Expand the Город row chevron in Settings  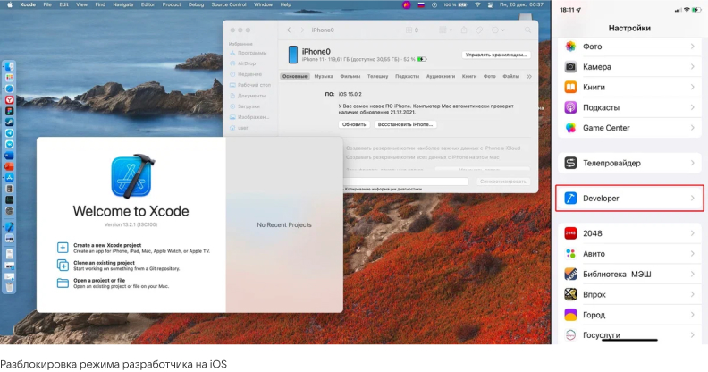(x=692, y=315)
